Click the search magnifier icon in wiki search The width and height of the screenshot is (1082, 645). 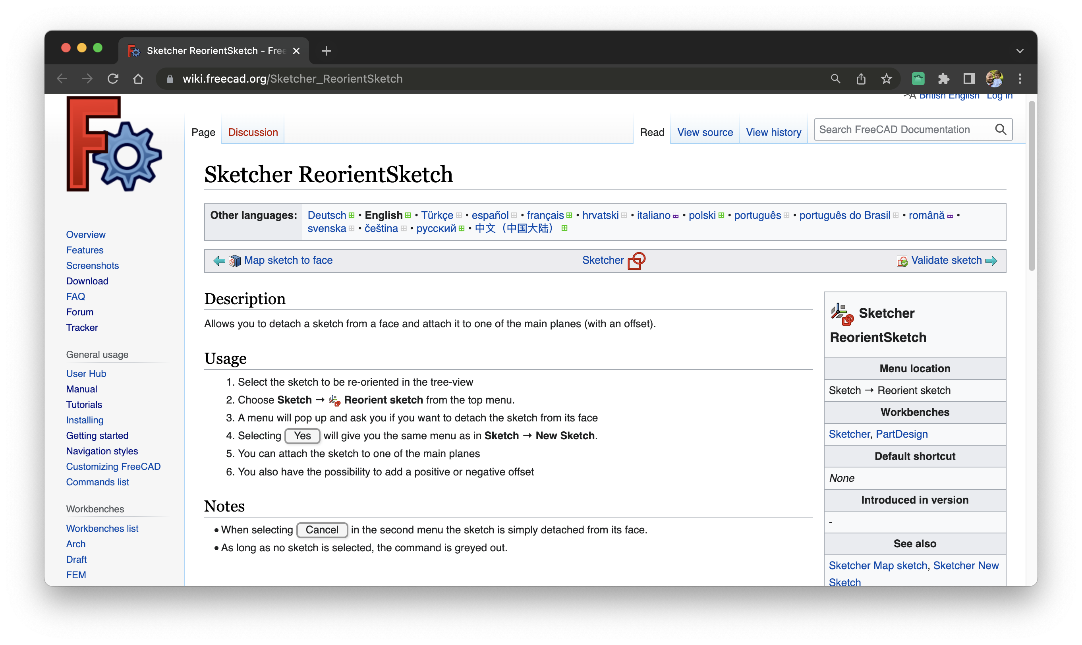click(1000, 129)
